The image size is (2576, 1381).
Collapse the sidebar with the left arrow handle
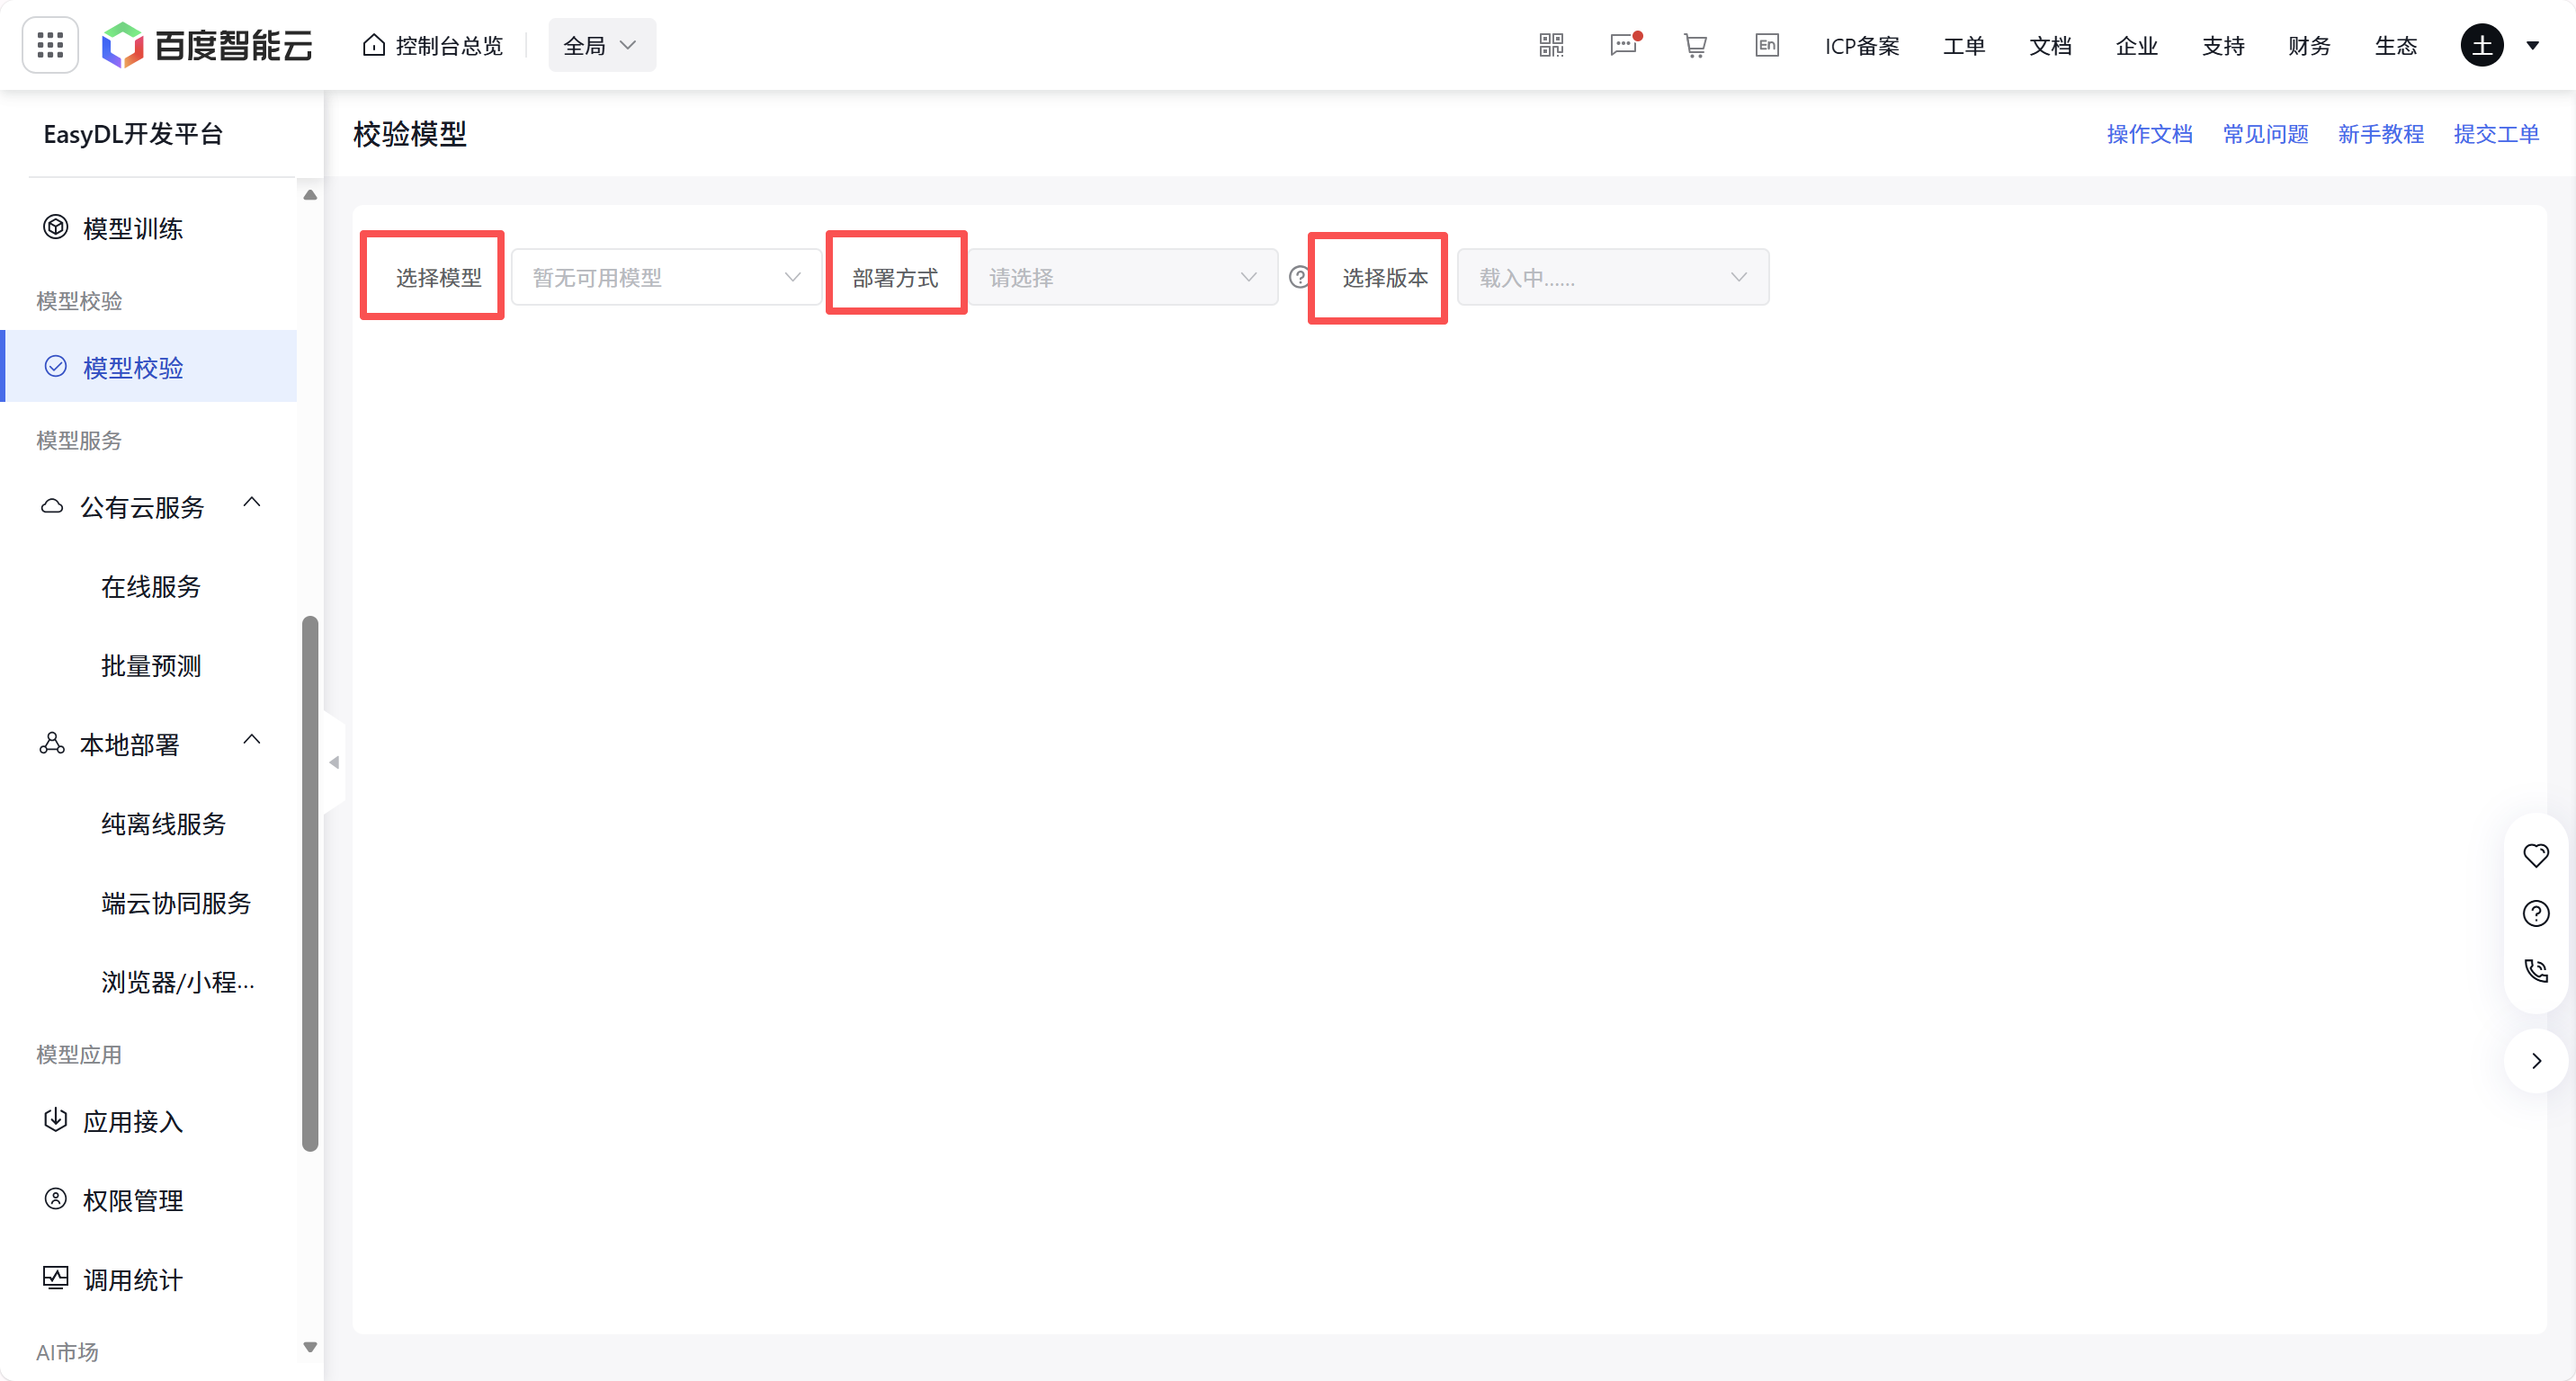pyautogui.click(x=334, y=762)
